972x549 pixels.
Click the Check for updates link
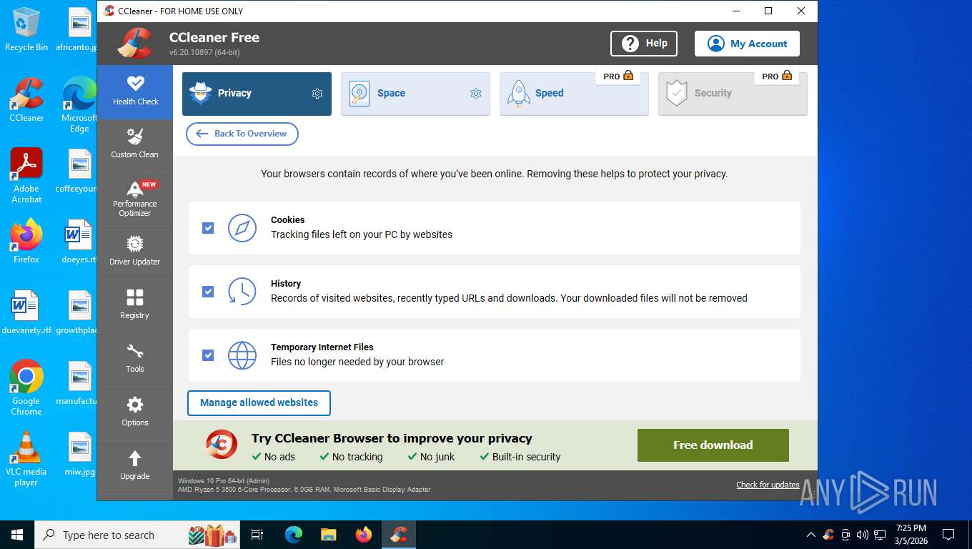pos(768,485)
